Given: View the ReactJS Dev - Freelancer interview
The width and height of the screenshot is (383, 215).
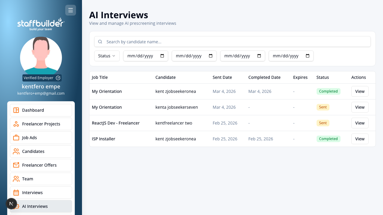Looking at the screenshot, I should click(360, 123).
